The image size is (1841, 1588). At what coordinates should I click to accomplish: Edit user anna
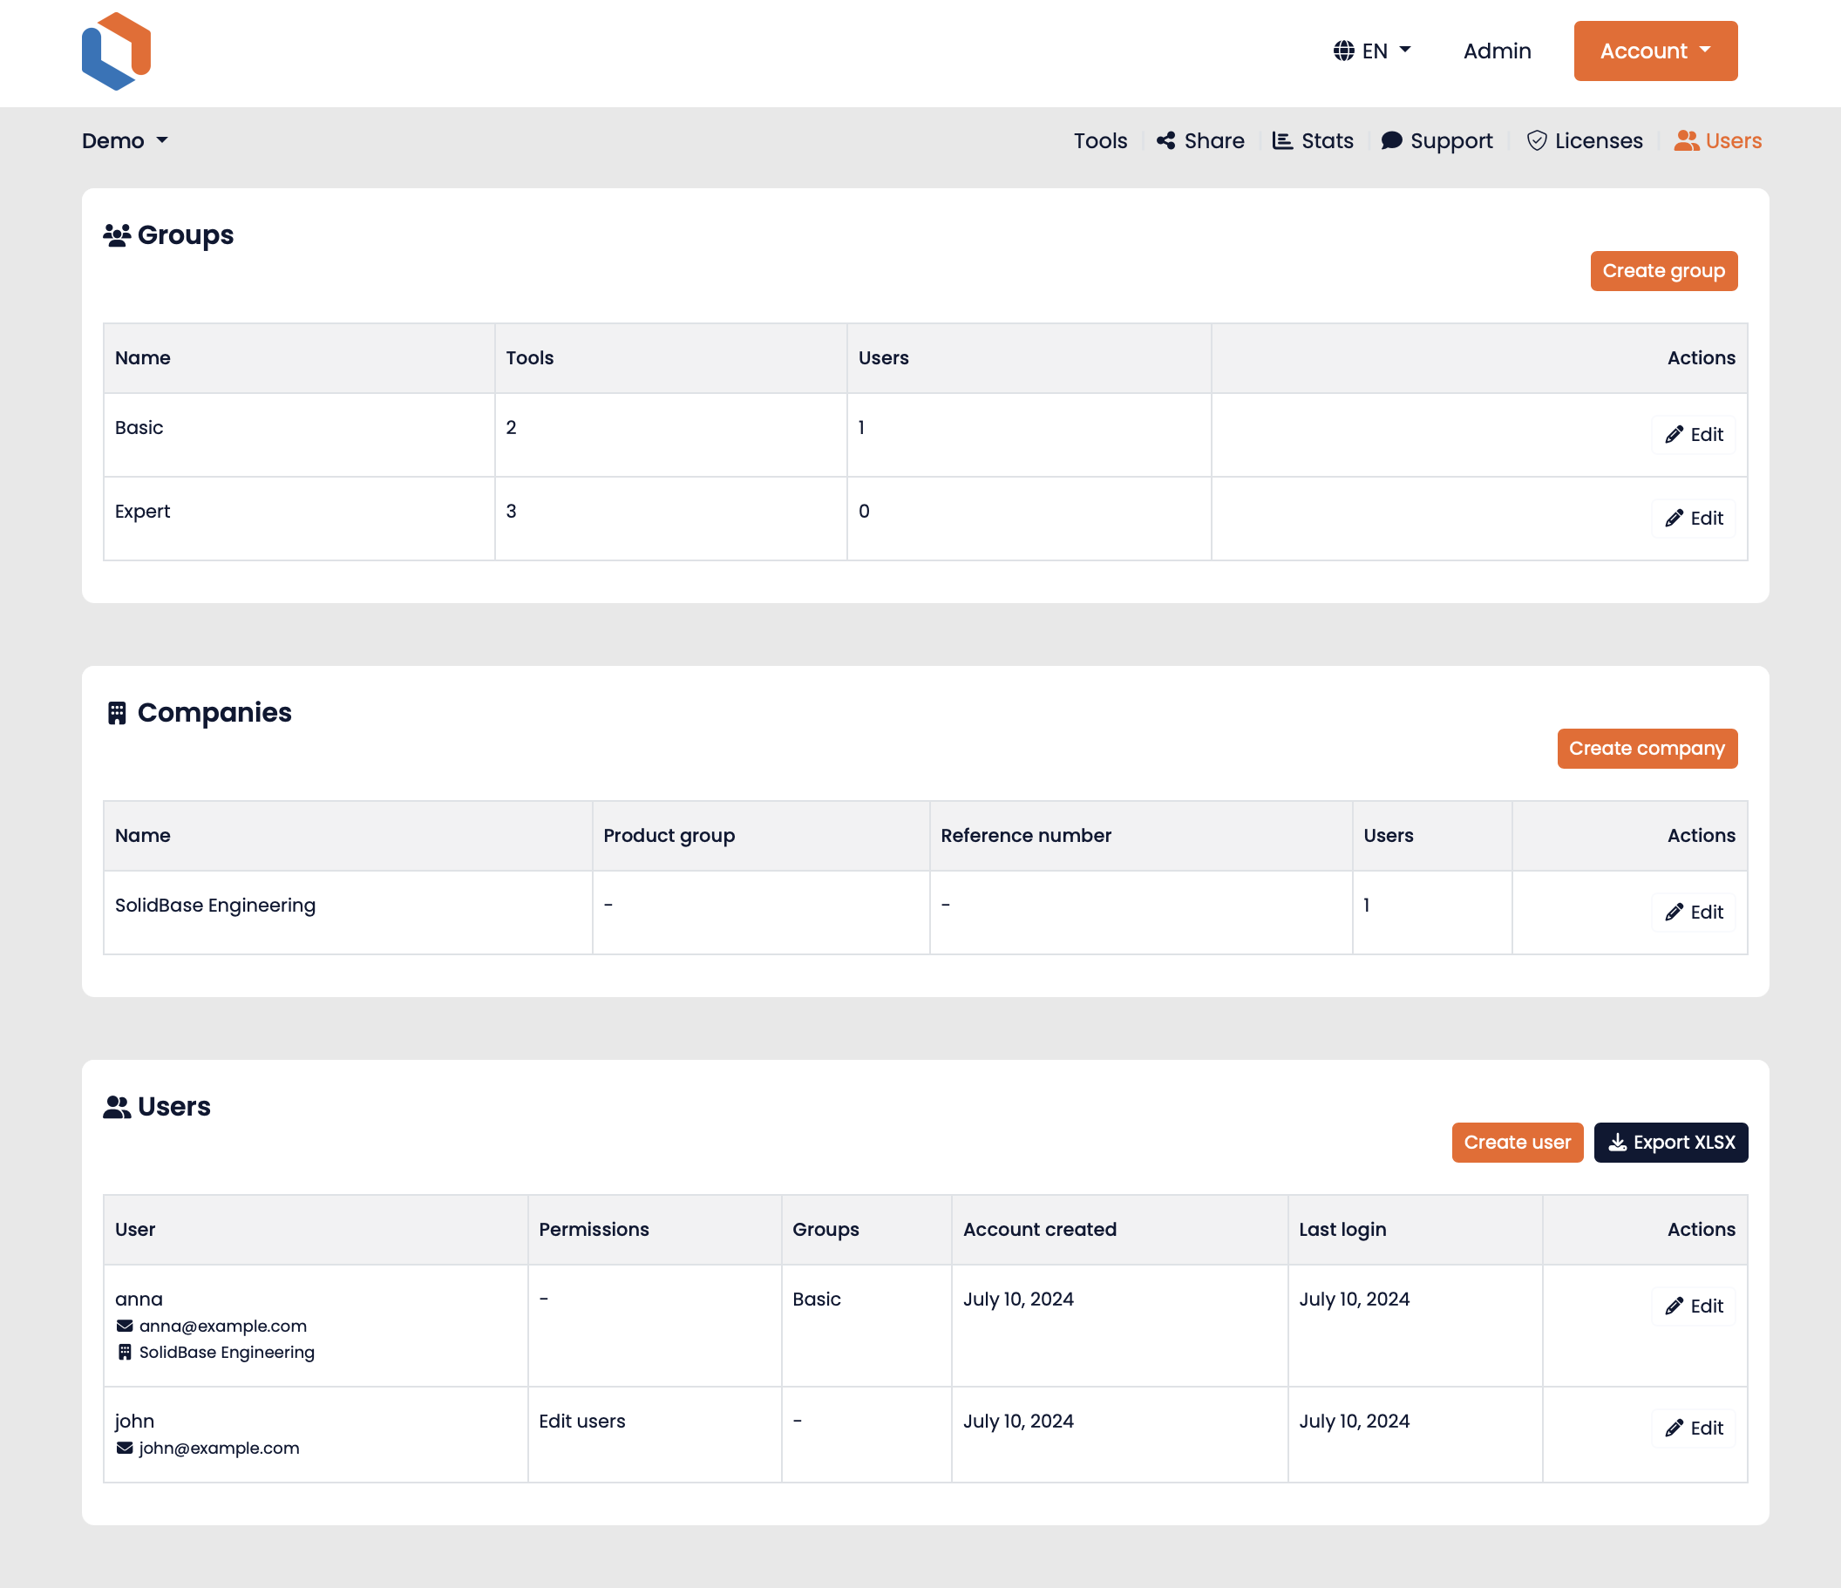point(1694,1306)
